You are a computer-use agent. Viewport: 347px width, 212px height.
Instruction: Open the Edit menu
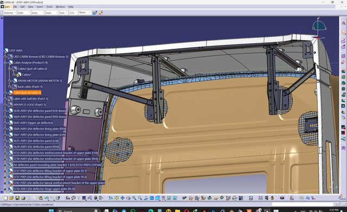tap(23, 7)
